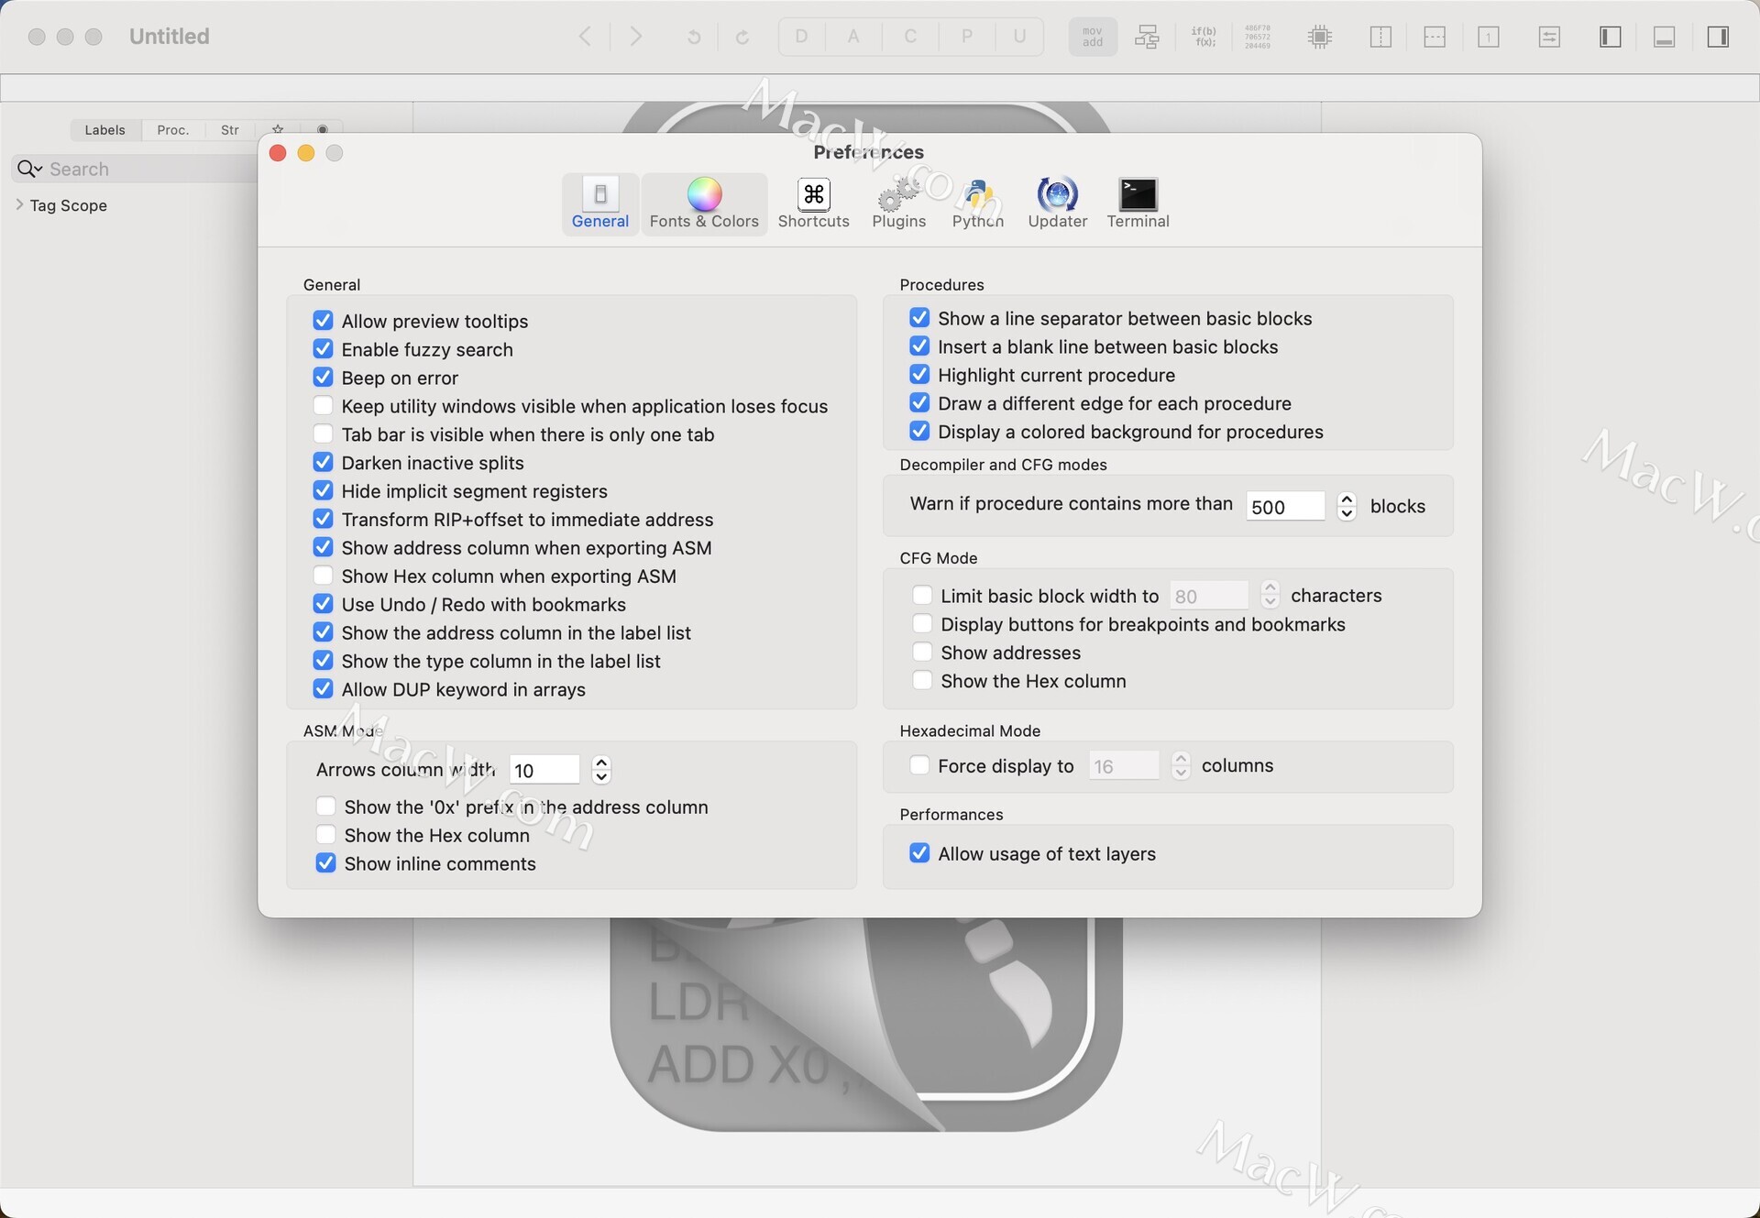The height and width of the screenshot is (1218, 1760).
Task: Close the Preferences window
Action: [278, 153]
